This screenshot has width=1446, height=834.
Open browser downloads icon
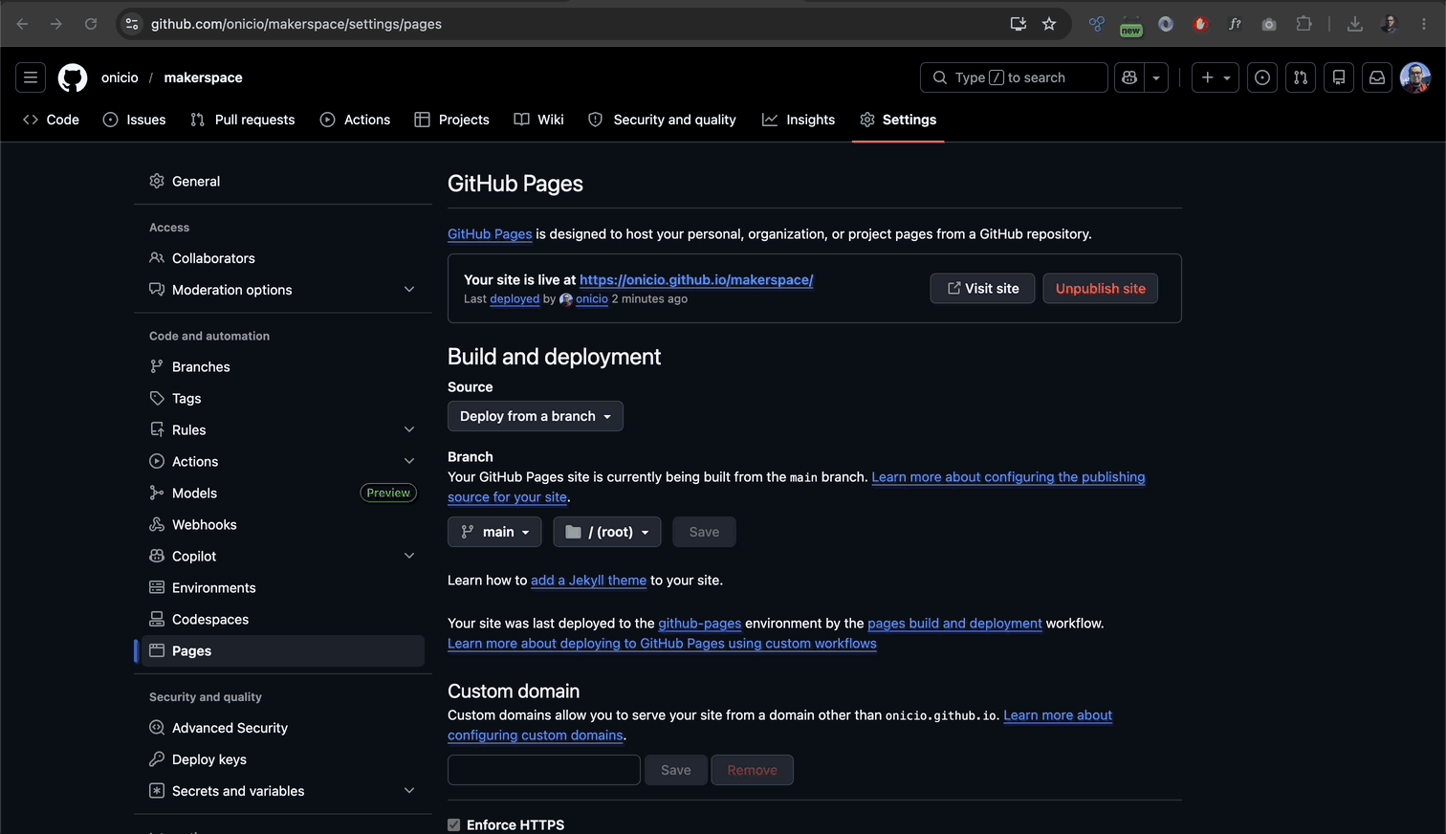tap(1355, 24)
